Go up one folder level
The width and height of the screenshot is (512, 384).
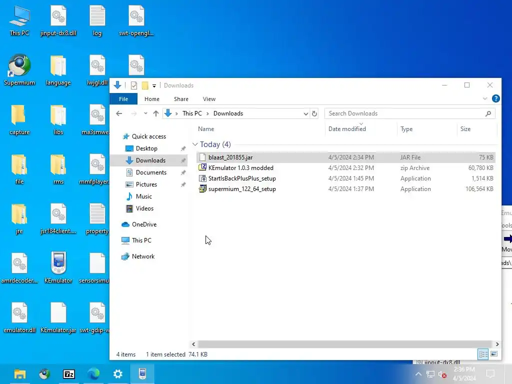click(156, 113)
